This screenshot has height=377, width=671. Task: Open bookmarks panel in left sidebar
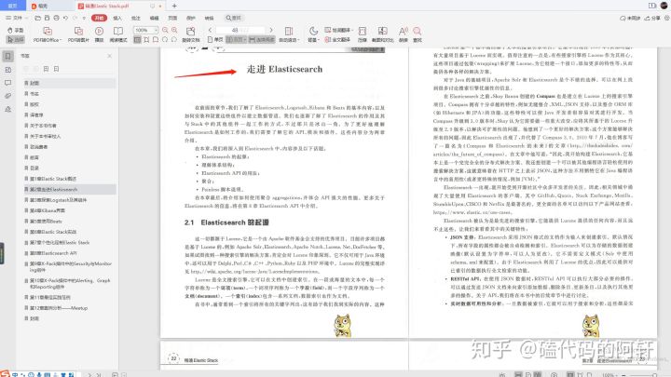pyautogui.click(x=8, y=56)
